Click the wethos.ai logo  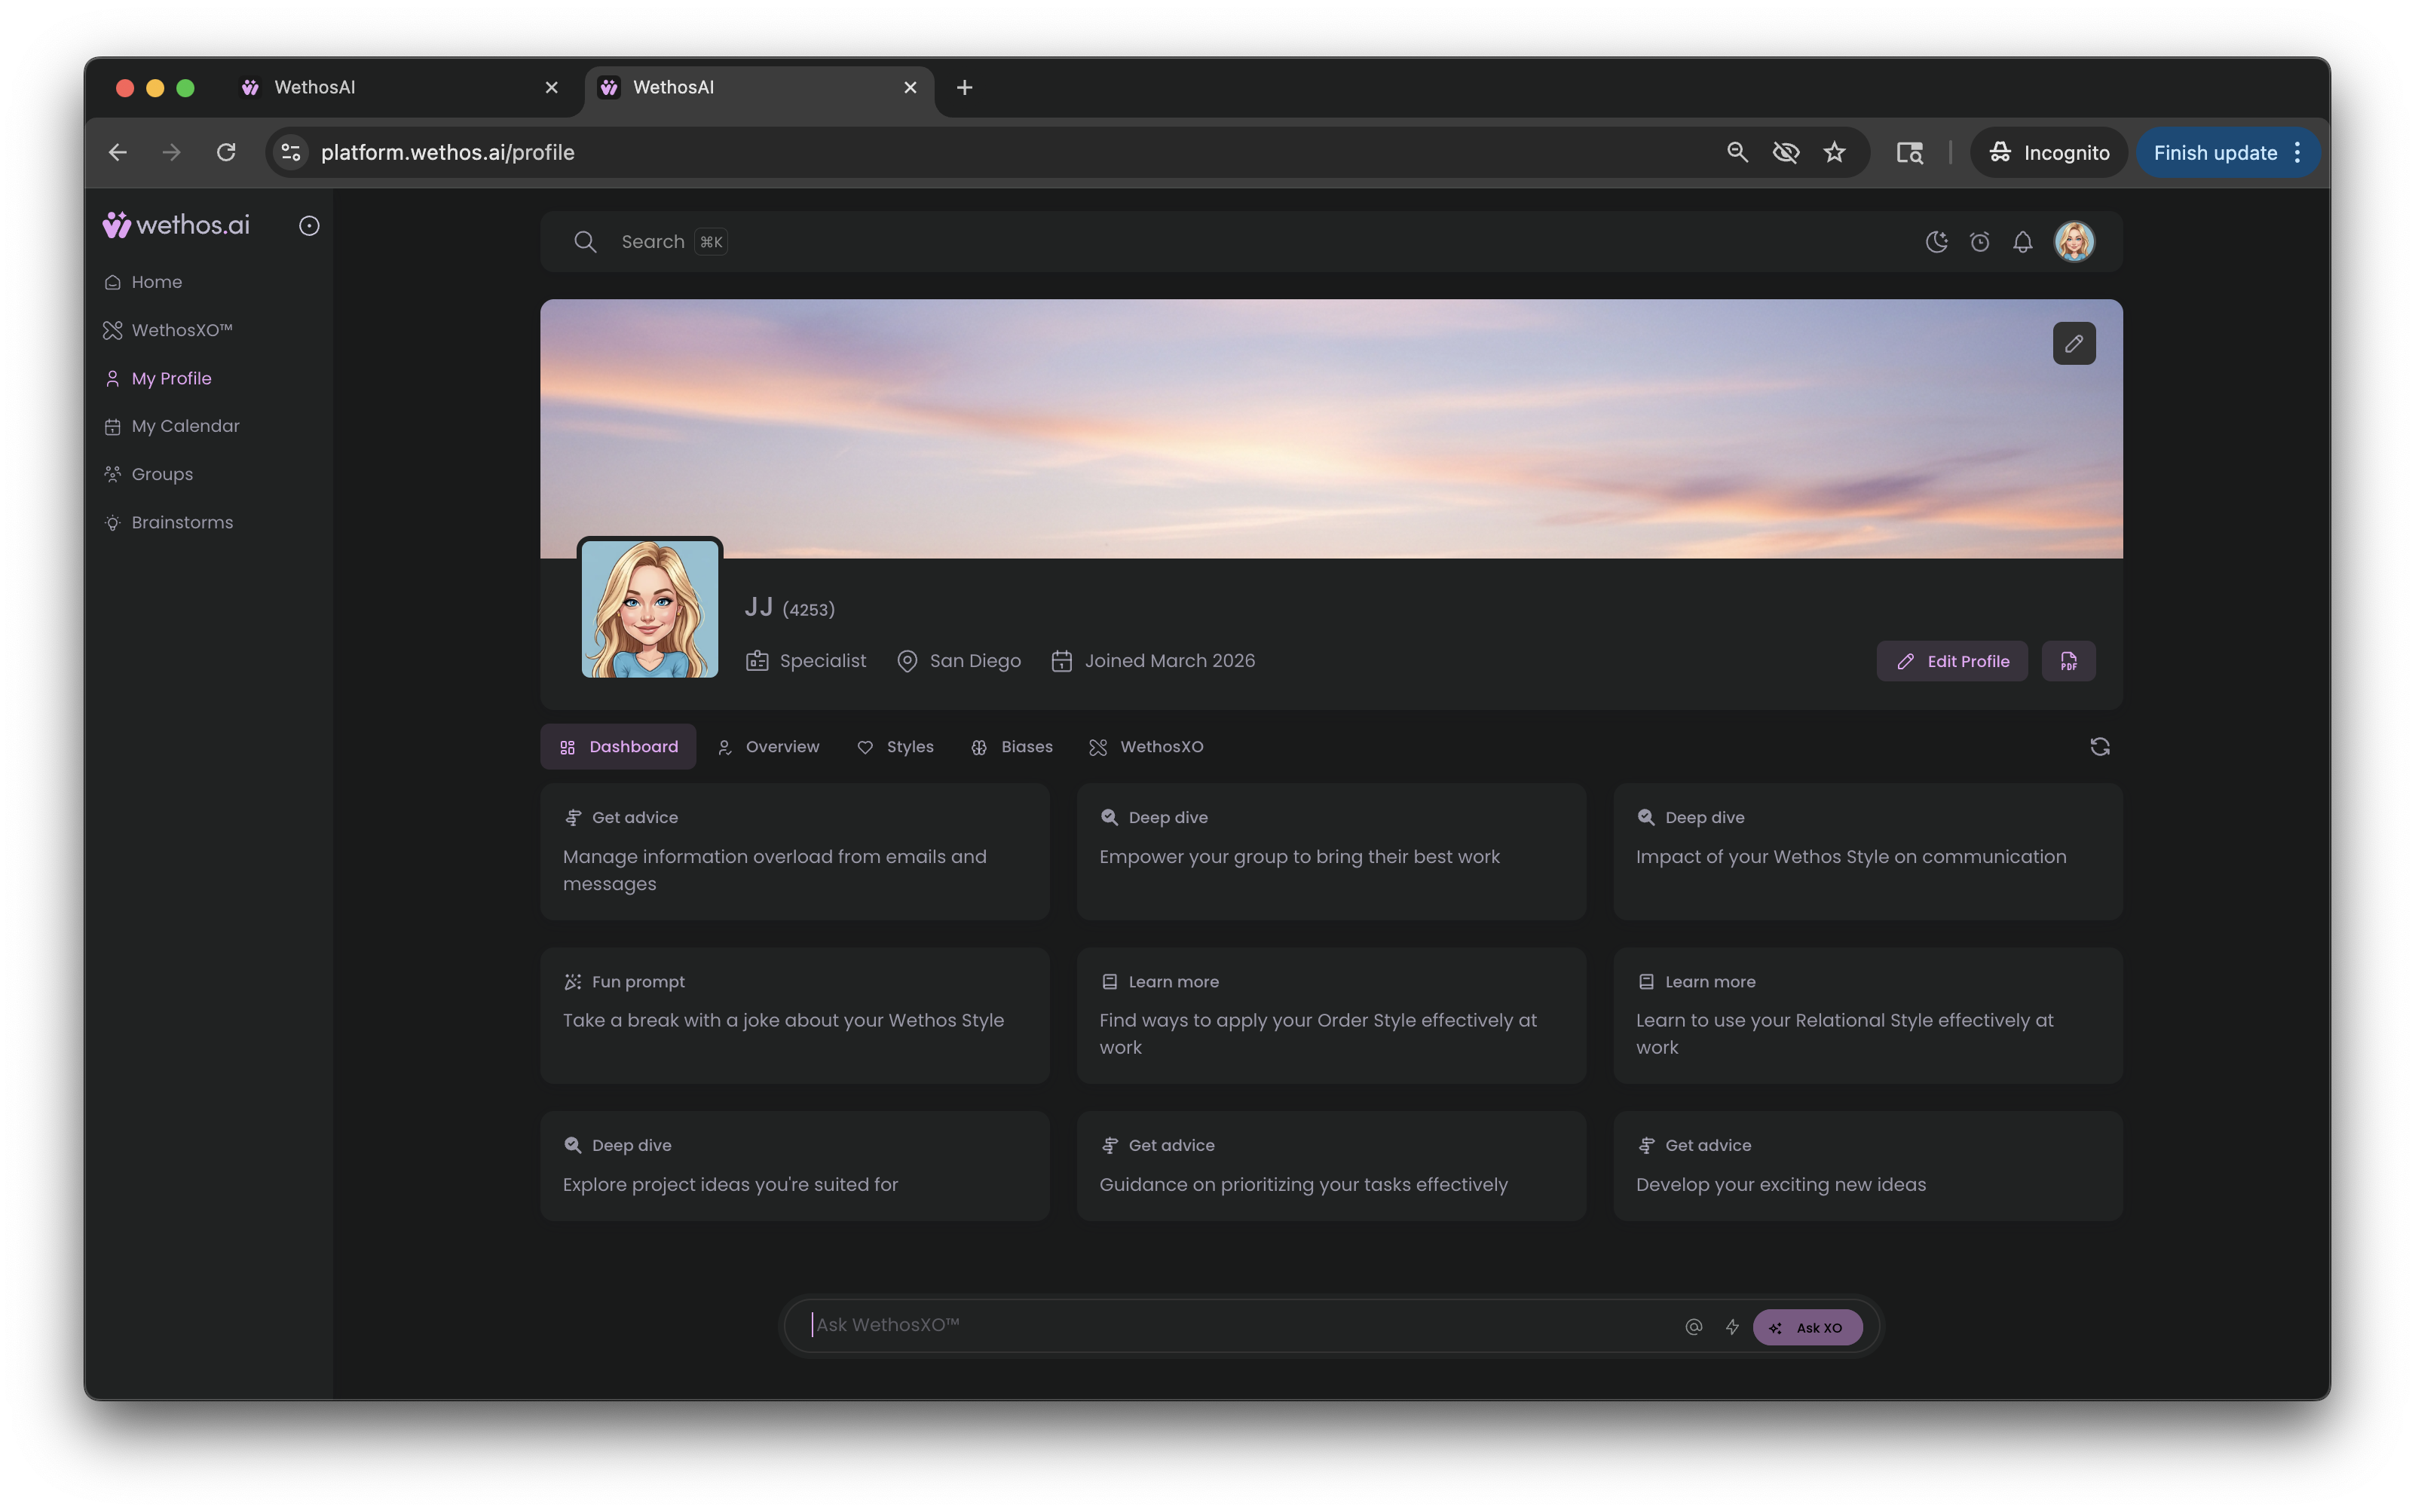tap(176, 225)
